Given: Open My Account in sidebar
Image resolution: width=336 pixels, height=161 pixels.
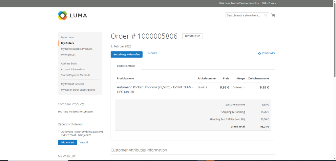Looking at the screenshot, I should [68, 37].
